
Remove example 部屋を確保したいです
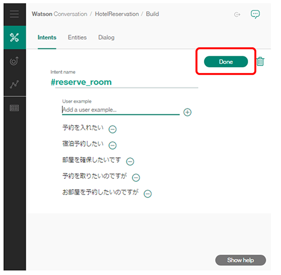(130, 161)
